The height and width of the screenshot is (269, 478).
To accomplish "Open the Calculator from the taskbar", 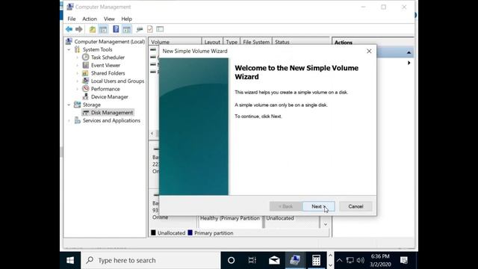I will (316, 261).
